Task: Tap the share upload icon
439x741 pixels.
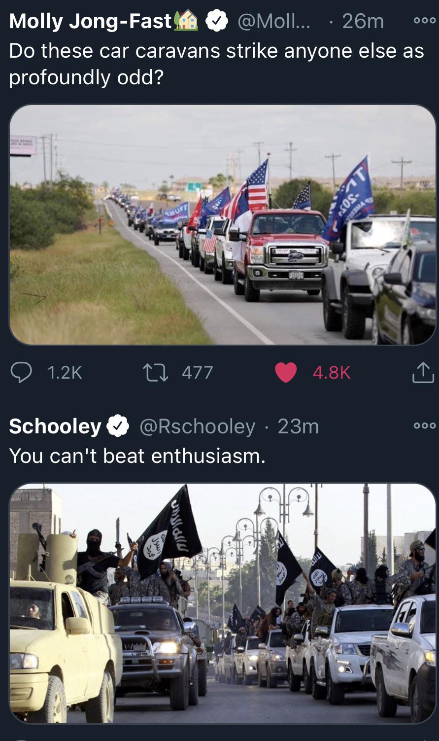Action: pyautogui.click(x=423, y=372)
